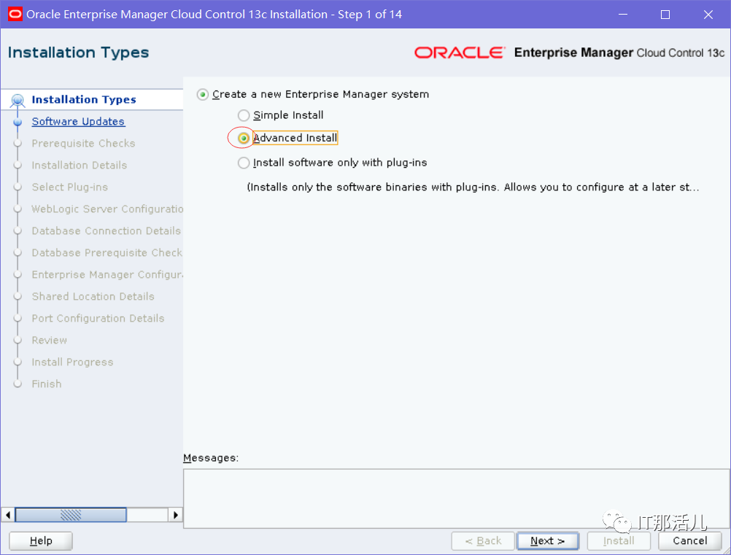Click the Next button
731x555 pixels.
[548, 541]
